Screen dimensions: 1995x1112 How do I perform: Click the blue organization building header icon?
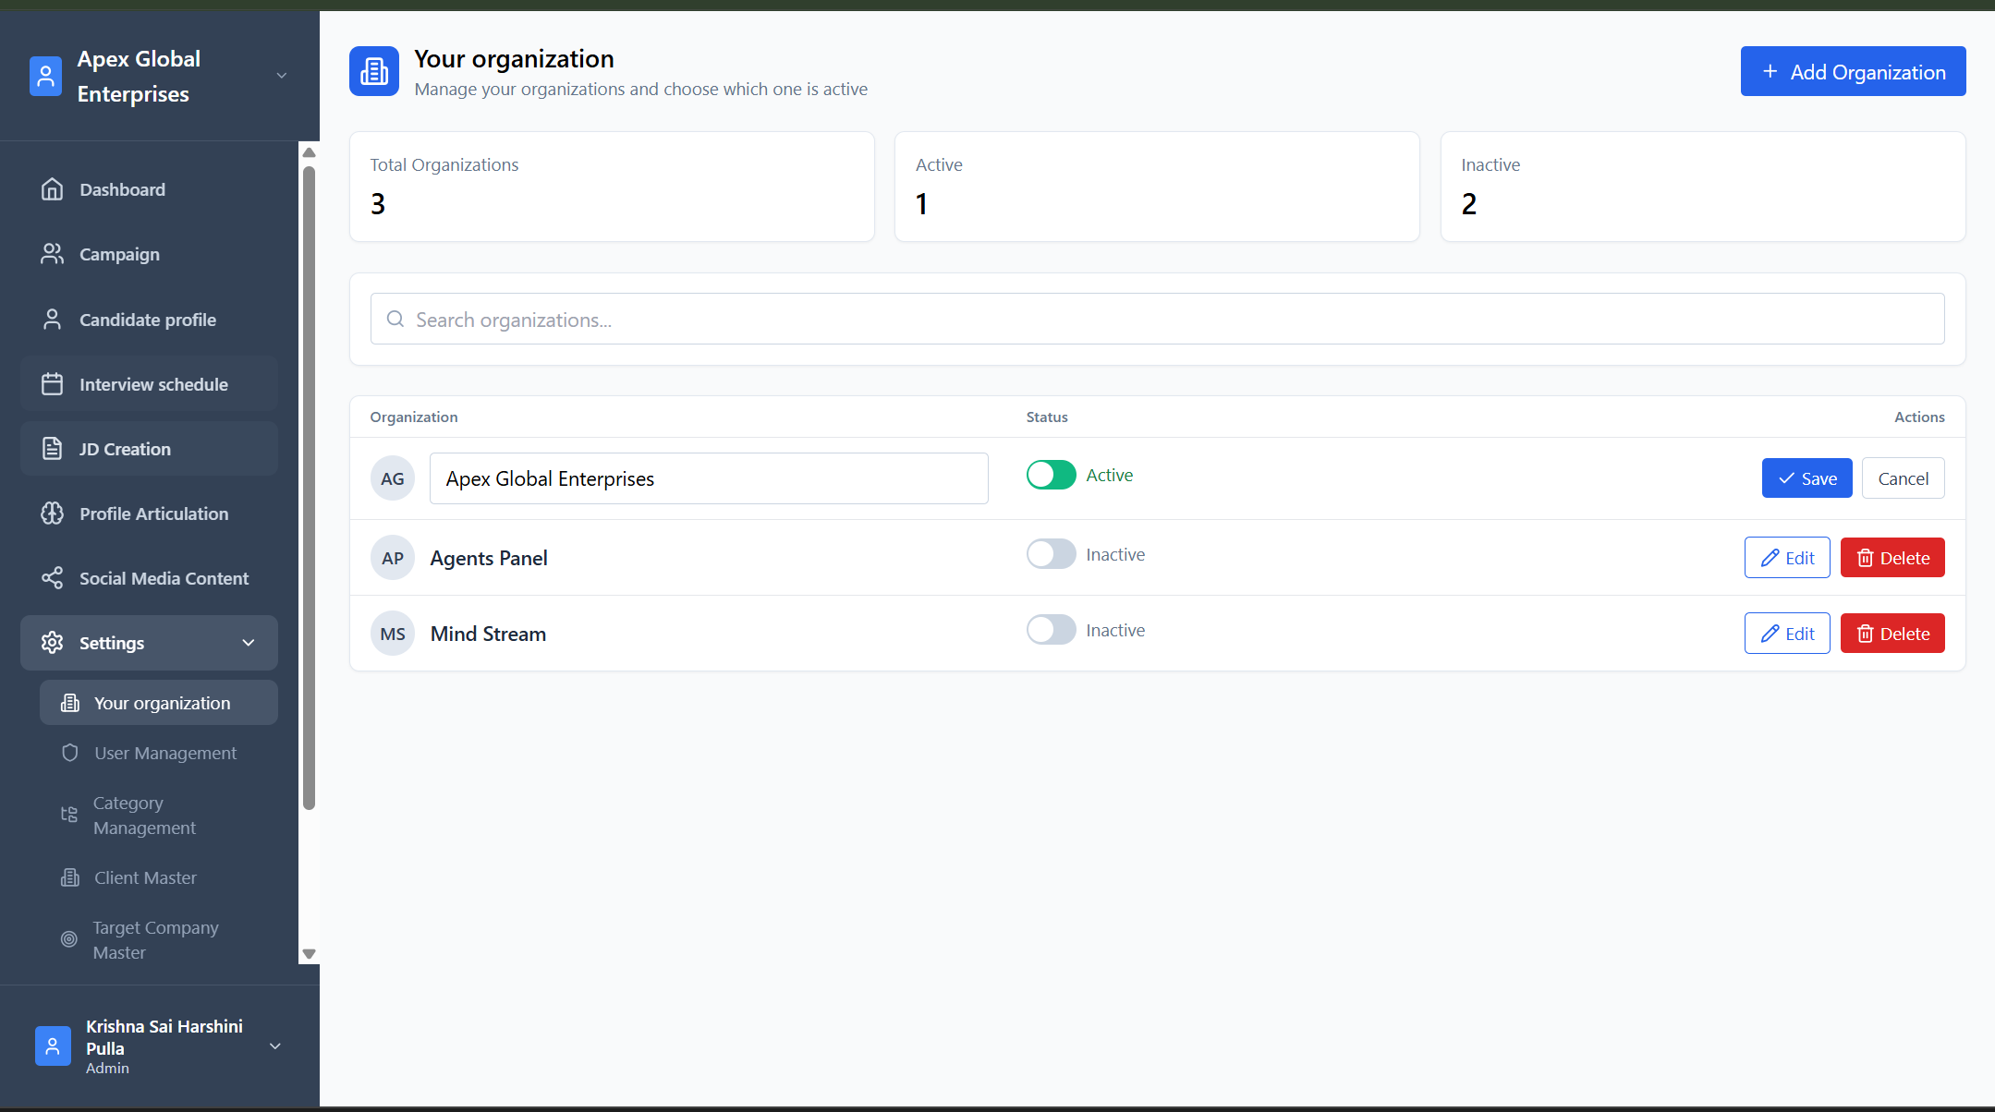[x=374, y=71]
